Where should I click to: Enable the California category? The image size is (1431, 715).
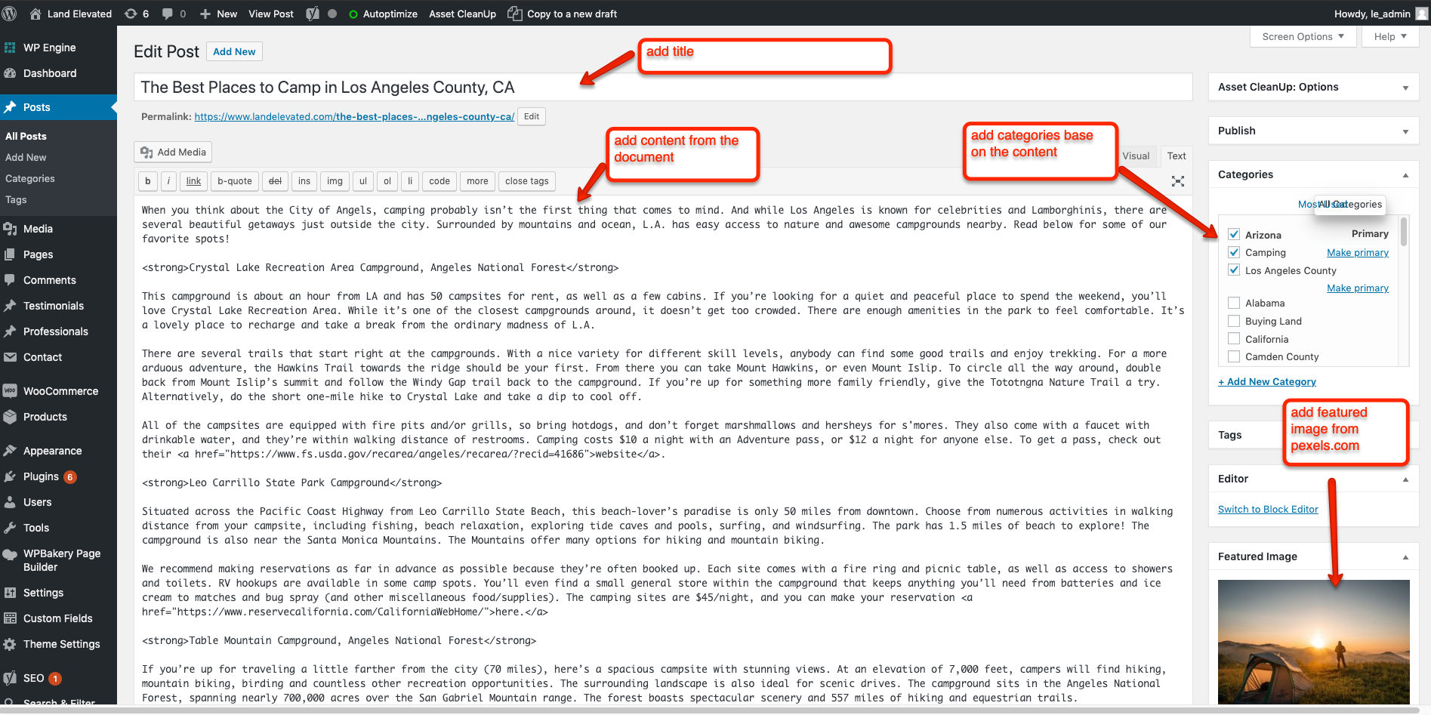click(1234, 338)
